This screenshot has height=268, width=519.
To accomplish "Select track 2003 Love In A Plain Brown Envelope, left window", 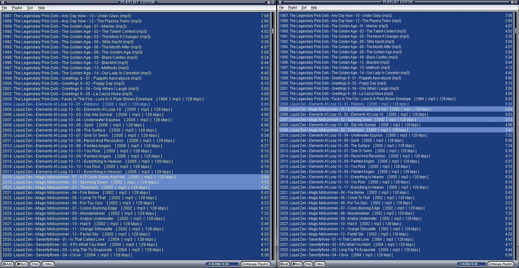I will click(136, 99).
